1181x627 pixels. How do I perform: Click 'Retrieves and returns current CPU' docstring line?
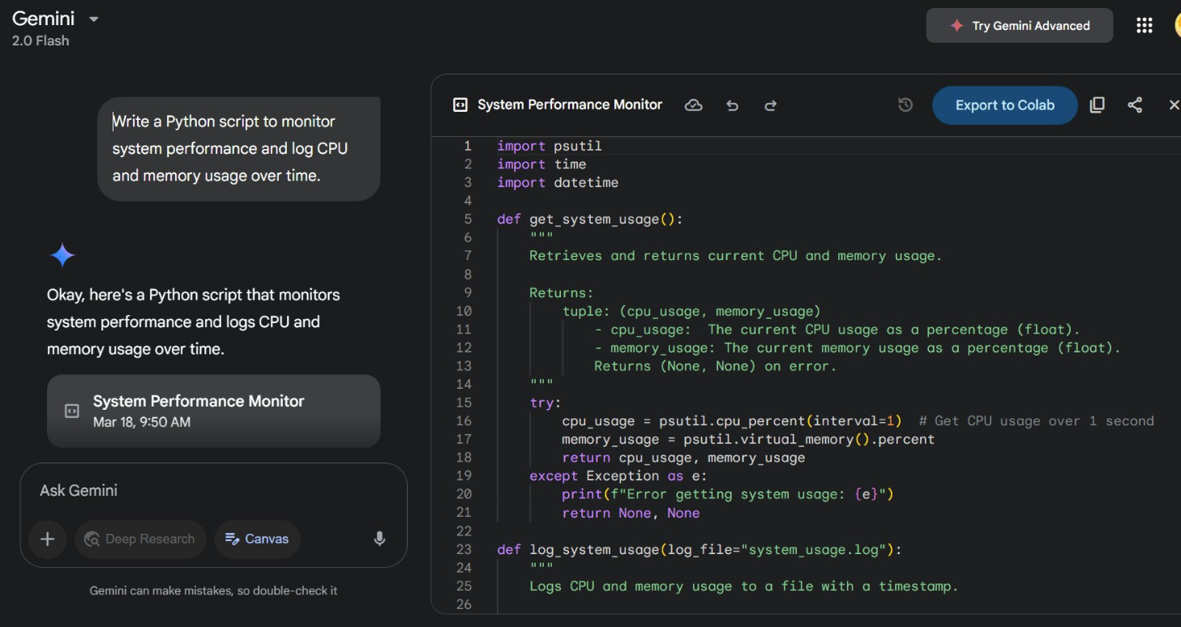pos(736,256)
